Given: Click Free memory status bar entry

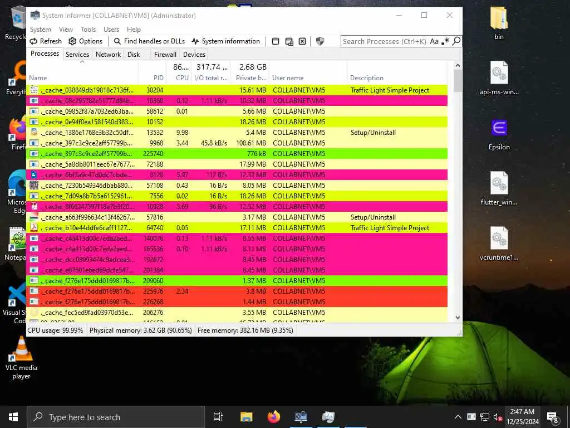Looking at the screenshot, I should [x=245, y=330].
